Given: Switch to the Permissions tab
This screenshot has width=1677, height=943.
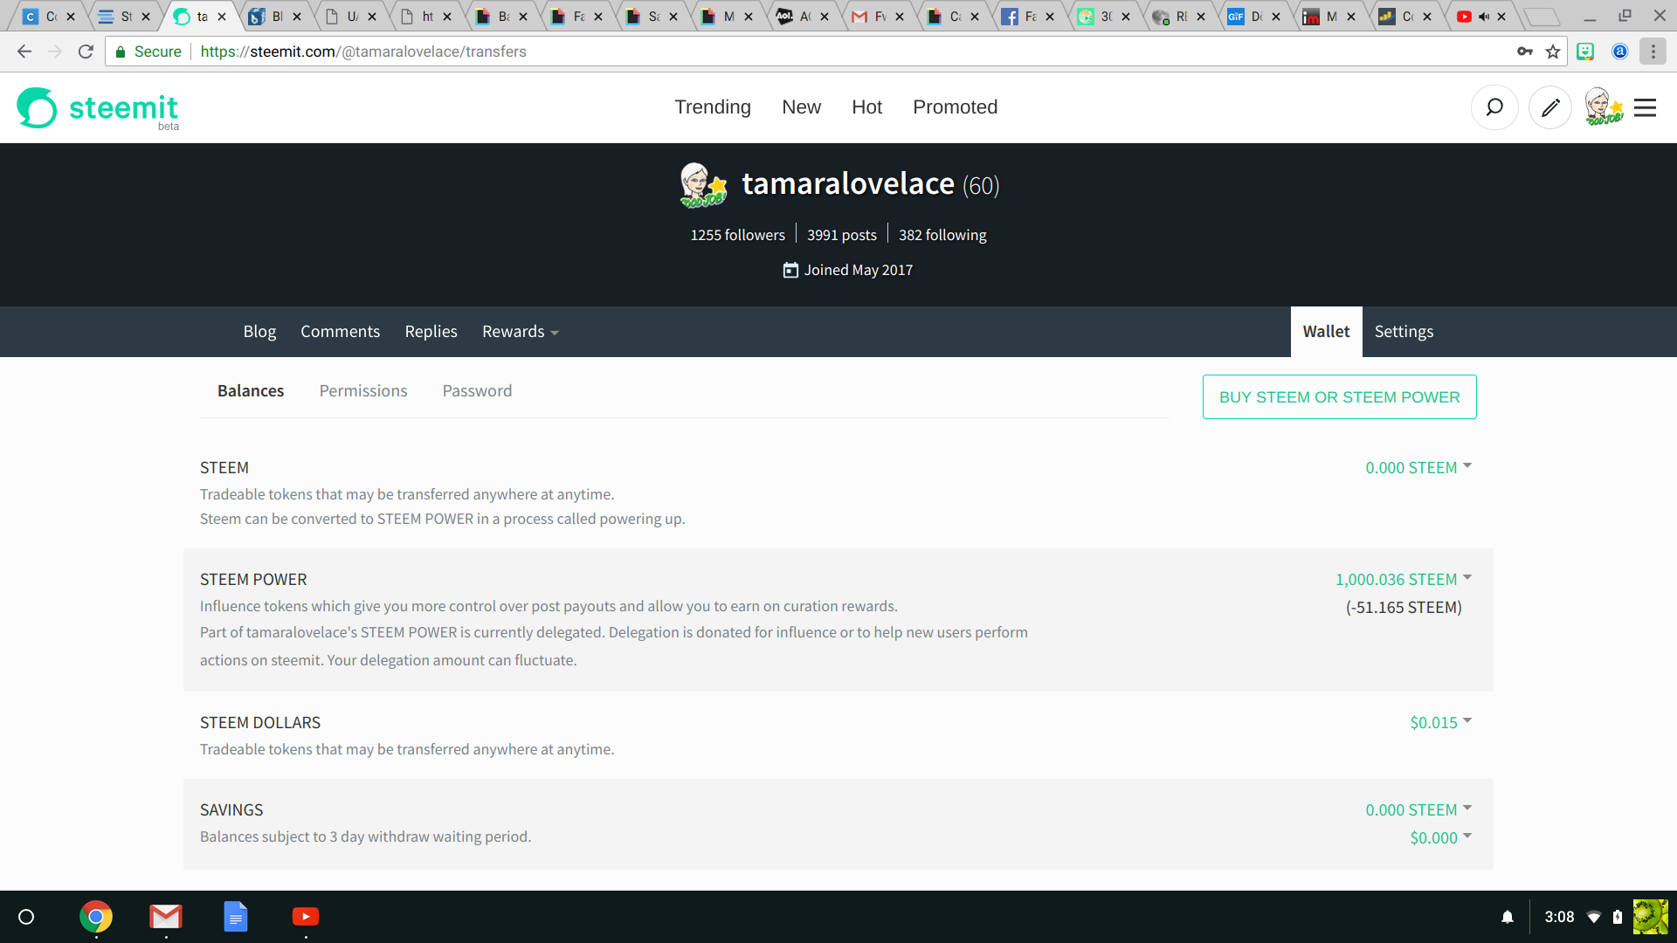Looking at the screenshot, I should [x=363, y=391].
